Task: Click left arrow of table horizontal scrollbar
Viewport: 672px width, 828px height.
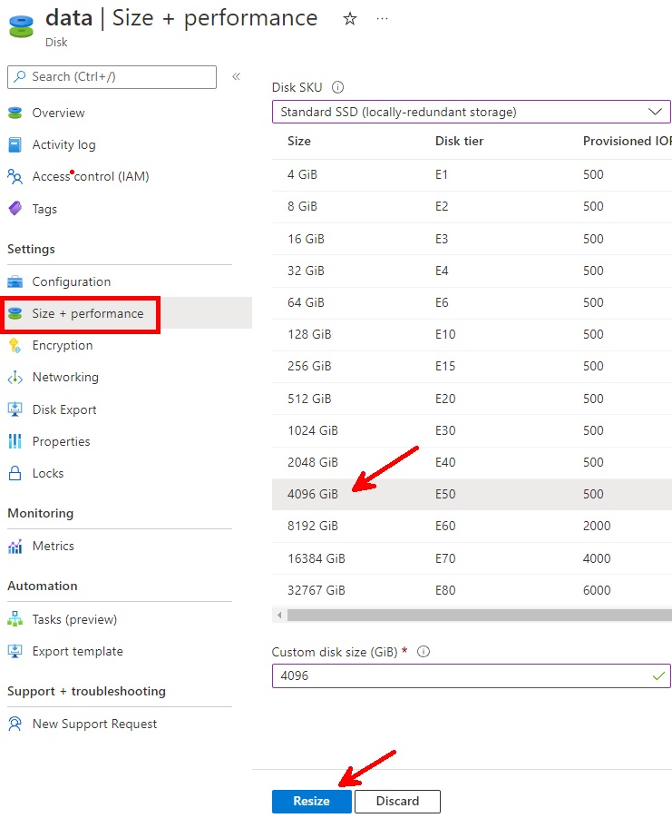Action: pos(279,615)
